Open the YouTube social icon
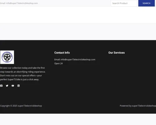The height and width of the screenshot is (125, 156). (x=13, y=86)
